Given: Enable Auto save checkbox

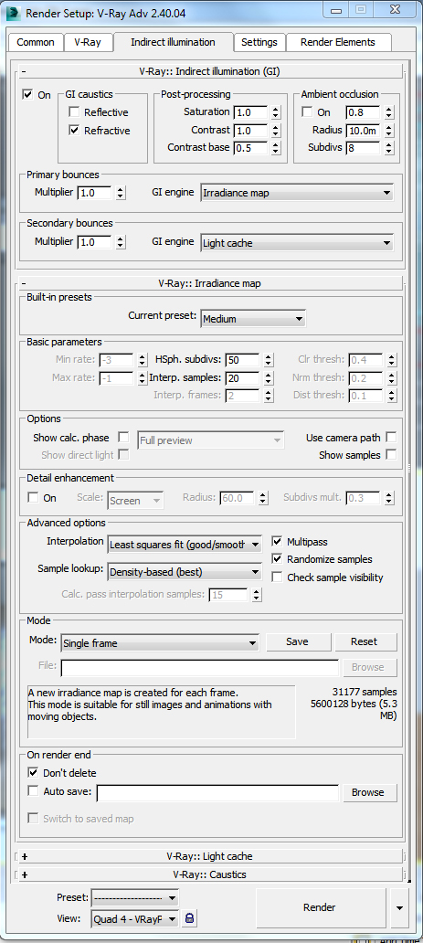Looking at the screenshot, I should [33, 790].
